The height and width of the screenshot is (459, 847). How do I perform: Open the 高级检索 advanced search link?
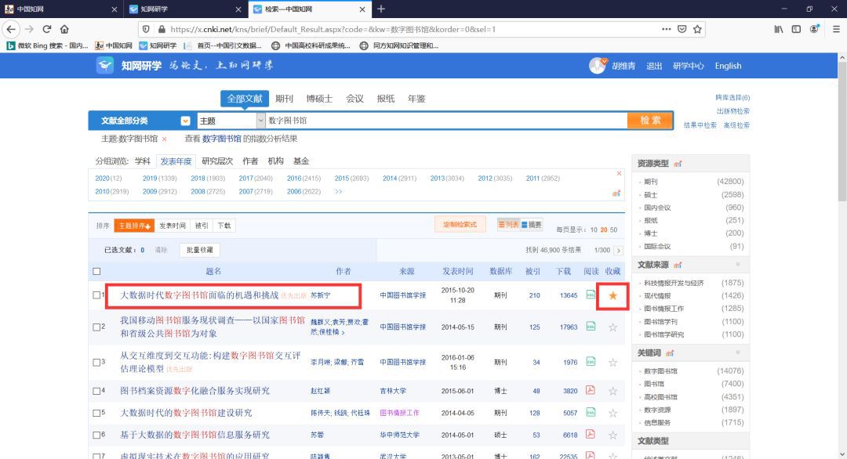(736, 125)
